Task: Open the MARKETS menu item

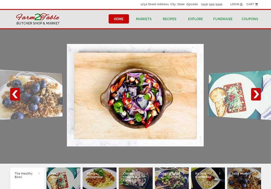Action: pos(144,19)
